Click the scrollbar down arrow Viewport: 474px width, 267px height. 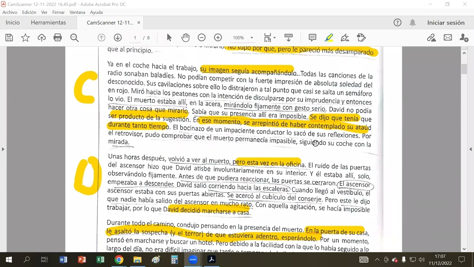(x=464, y=249)
